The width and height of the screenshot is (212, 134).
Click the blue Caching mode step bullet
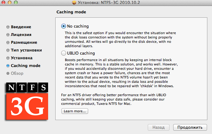[x=8, y=66]
